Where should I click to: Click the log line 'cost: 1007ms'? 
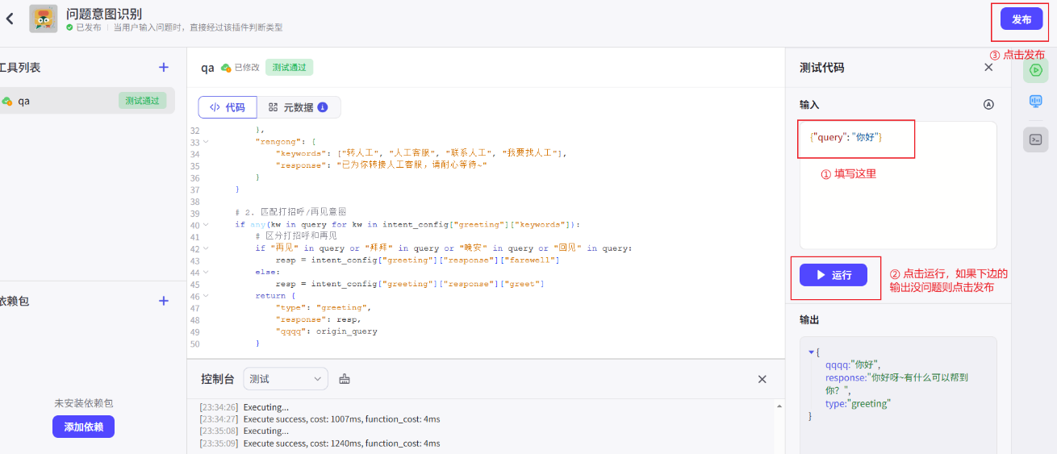click(x=320, y=419)
